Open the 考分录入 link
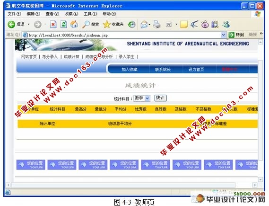Screen dimensions: 269x206 50,57
